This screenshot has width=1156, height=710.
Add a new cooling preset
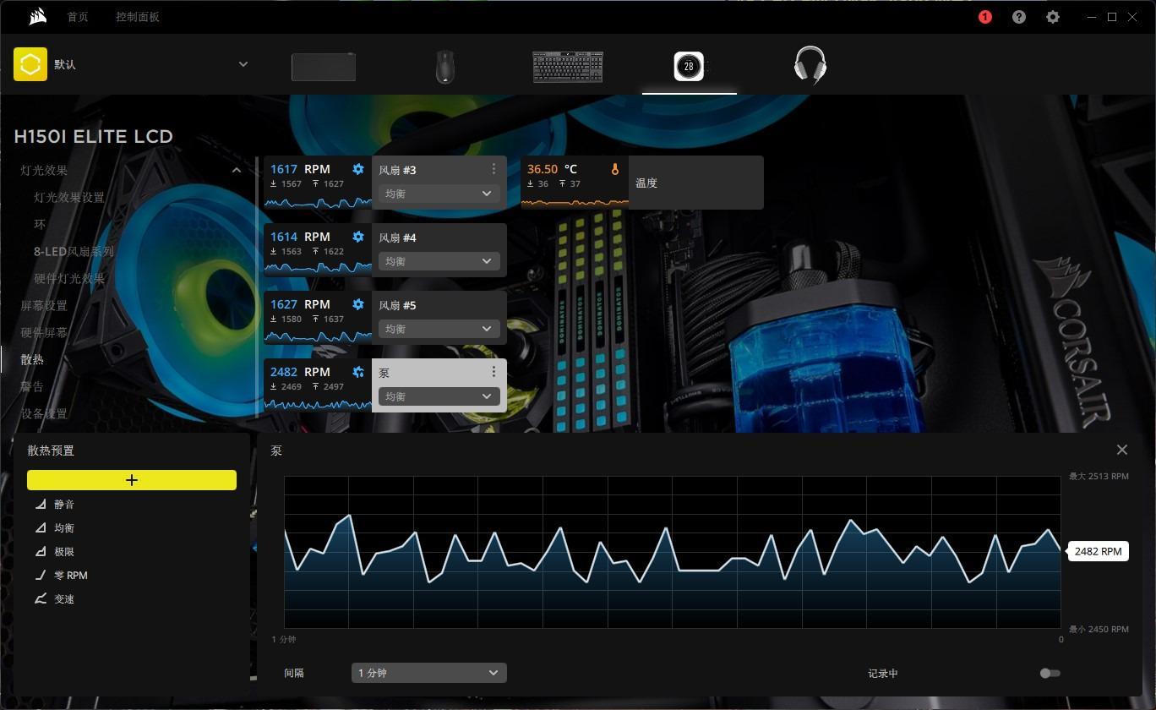point(132,480)
